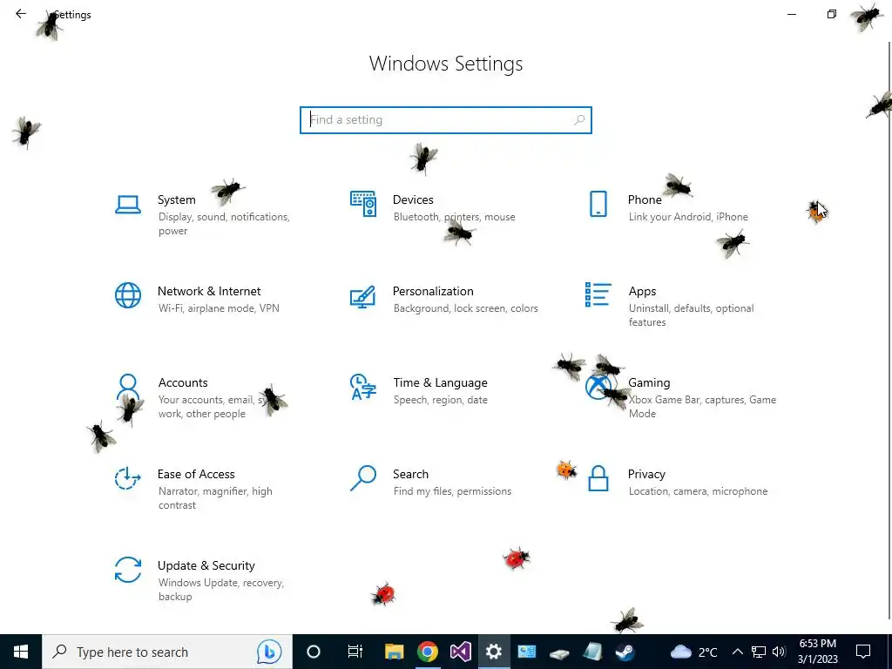Click "Narrator, magnifier, high contrast" description

(215, 498)
